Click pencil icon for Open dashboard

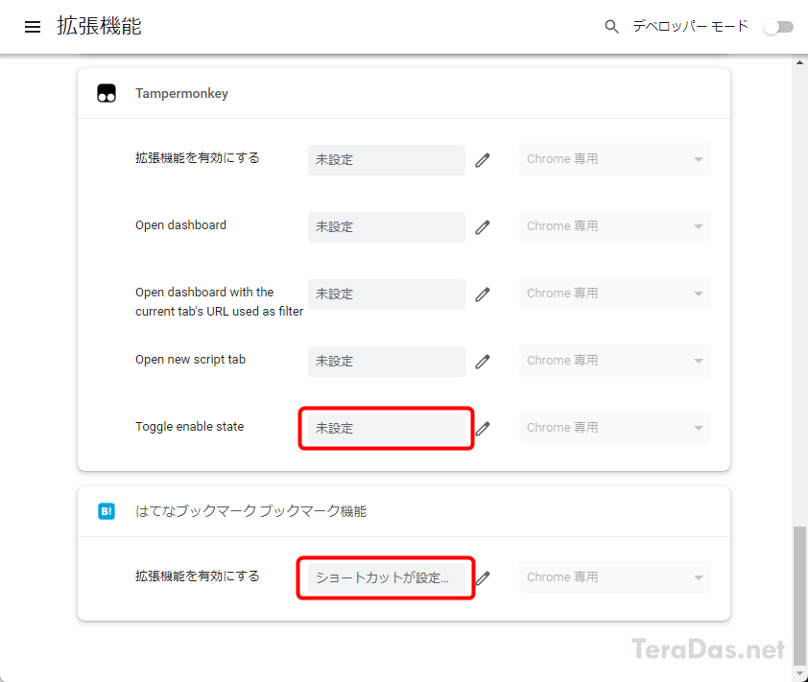[483, 227]
